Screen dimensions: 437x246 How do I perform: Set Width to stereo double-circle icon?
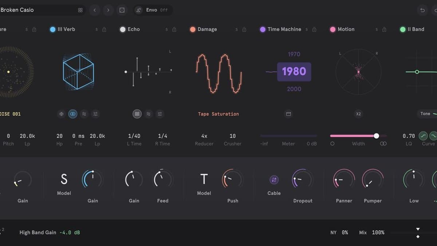383,144
